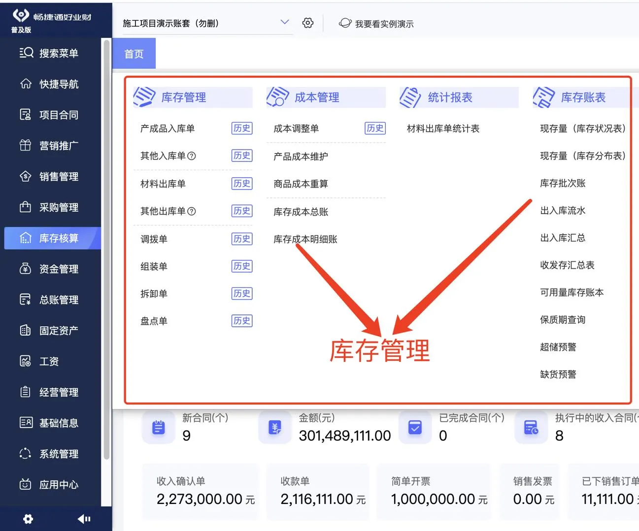Click the sidebar scrollbar track
Screen dimensions: 639x531
[106, 246]
